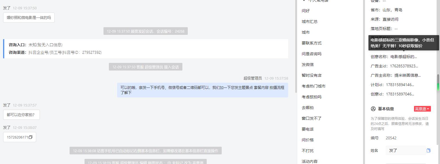This screenshot has width=440, height=164.
Task: Copy the customer name 发了
Action: 428,150
